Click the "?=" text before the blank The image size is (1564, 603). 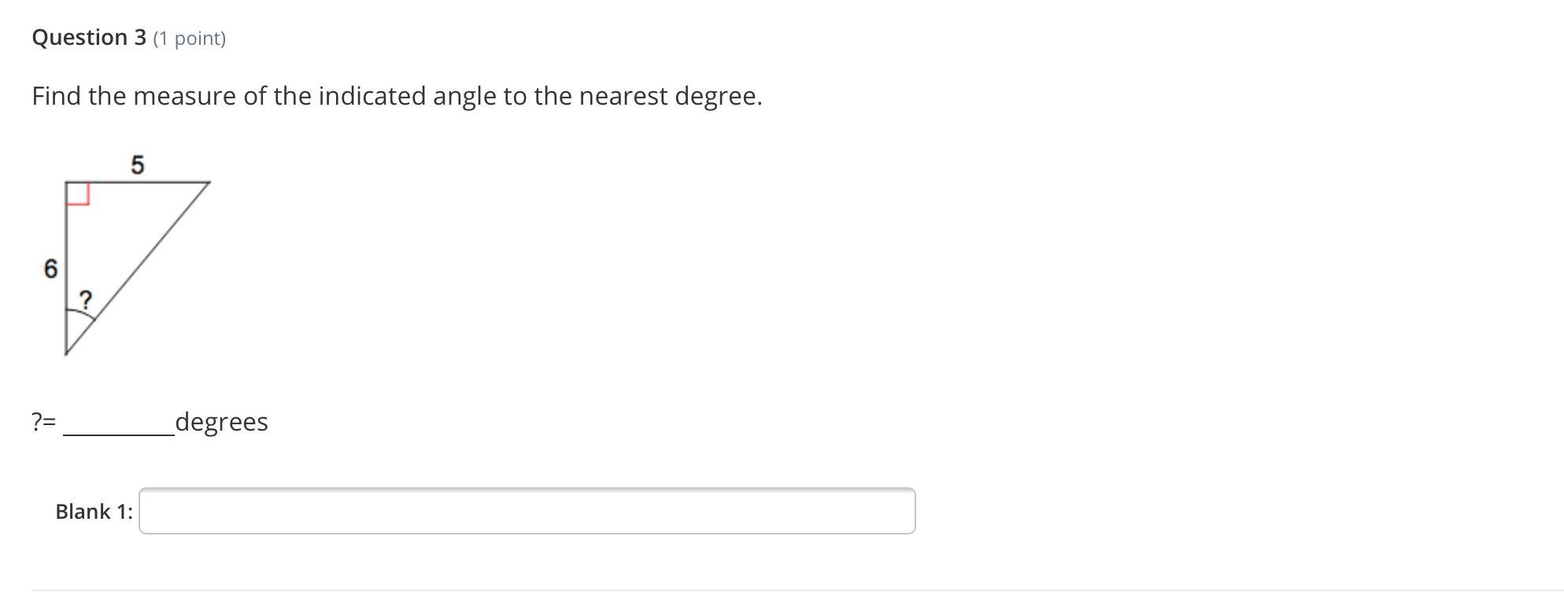click(x=44, y=422)
